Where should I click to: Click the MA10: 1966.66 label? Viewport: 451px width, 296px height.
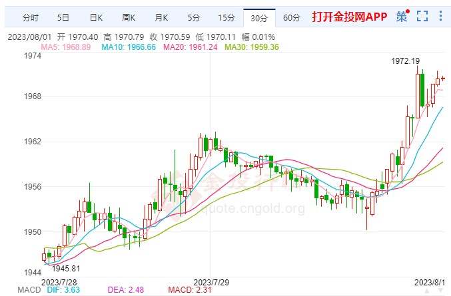pyautogui.click(x=129, y=47)
